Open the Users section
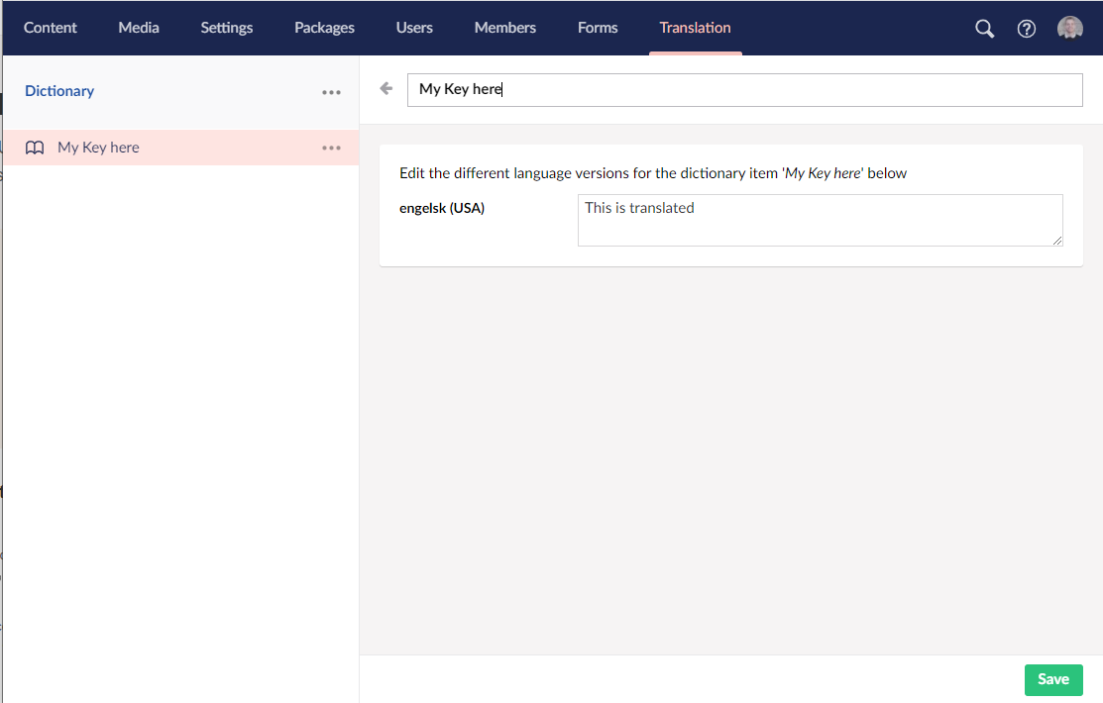Image resolution: width=1103 pixels, height=703 pixels. click(x=414, y=28)
